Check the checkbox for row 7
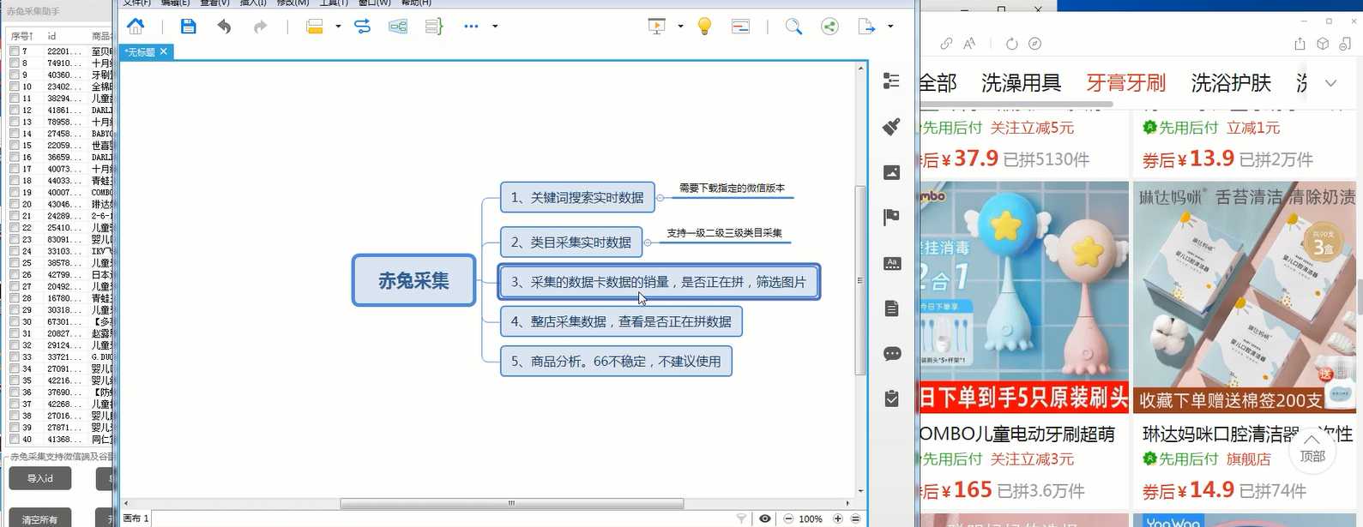The image size is (1363, 527). 15,51
